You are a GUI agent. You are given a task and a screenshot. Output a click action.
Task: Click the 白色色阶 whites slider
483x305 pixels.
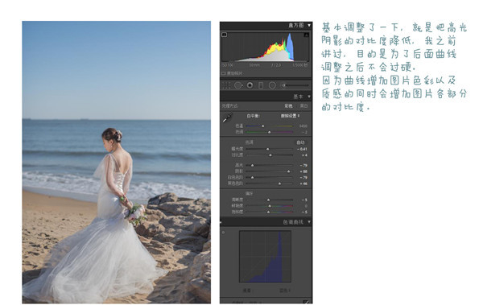(x=270, y=178)
